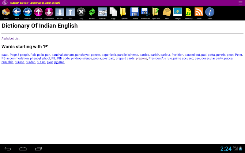
Task: Tap the Scroll Up icon
Action: coord(38,12)
